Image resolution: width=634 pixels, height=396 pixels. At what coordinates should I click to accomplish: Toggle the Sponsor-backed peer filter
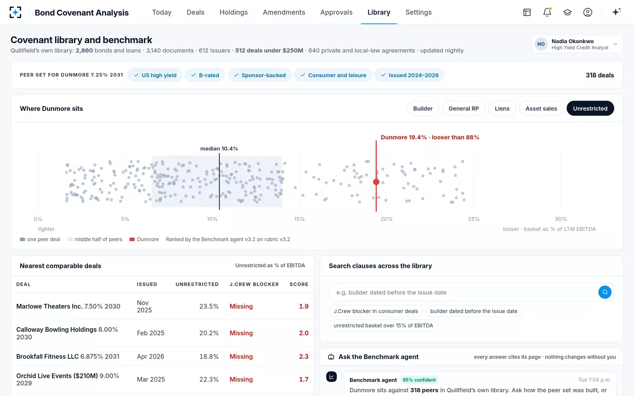pos(260,75)
